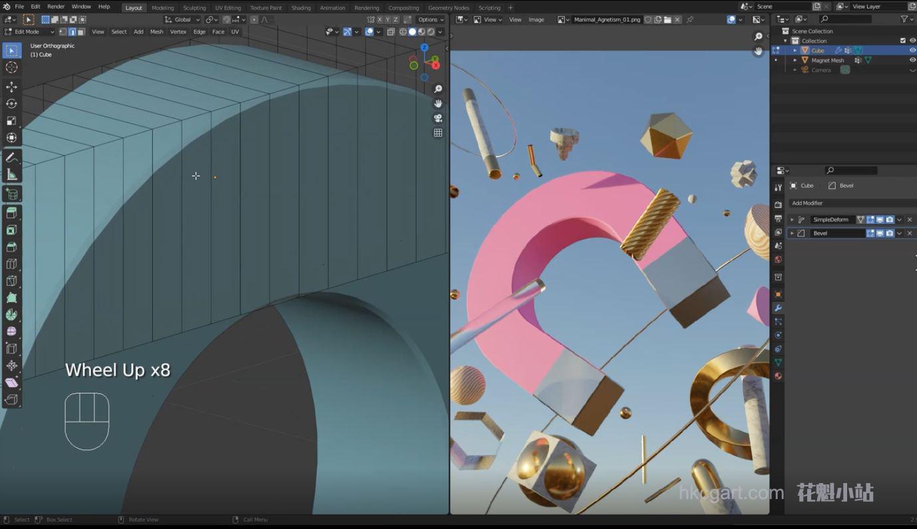Remove the SimpleDeform modifier
917x529 pixels.
click(x=910, y=220)
